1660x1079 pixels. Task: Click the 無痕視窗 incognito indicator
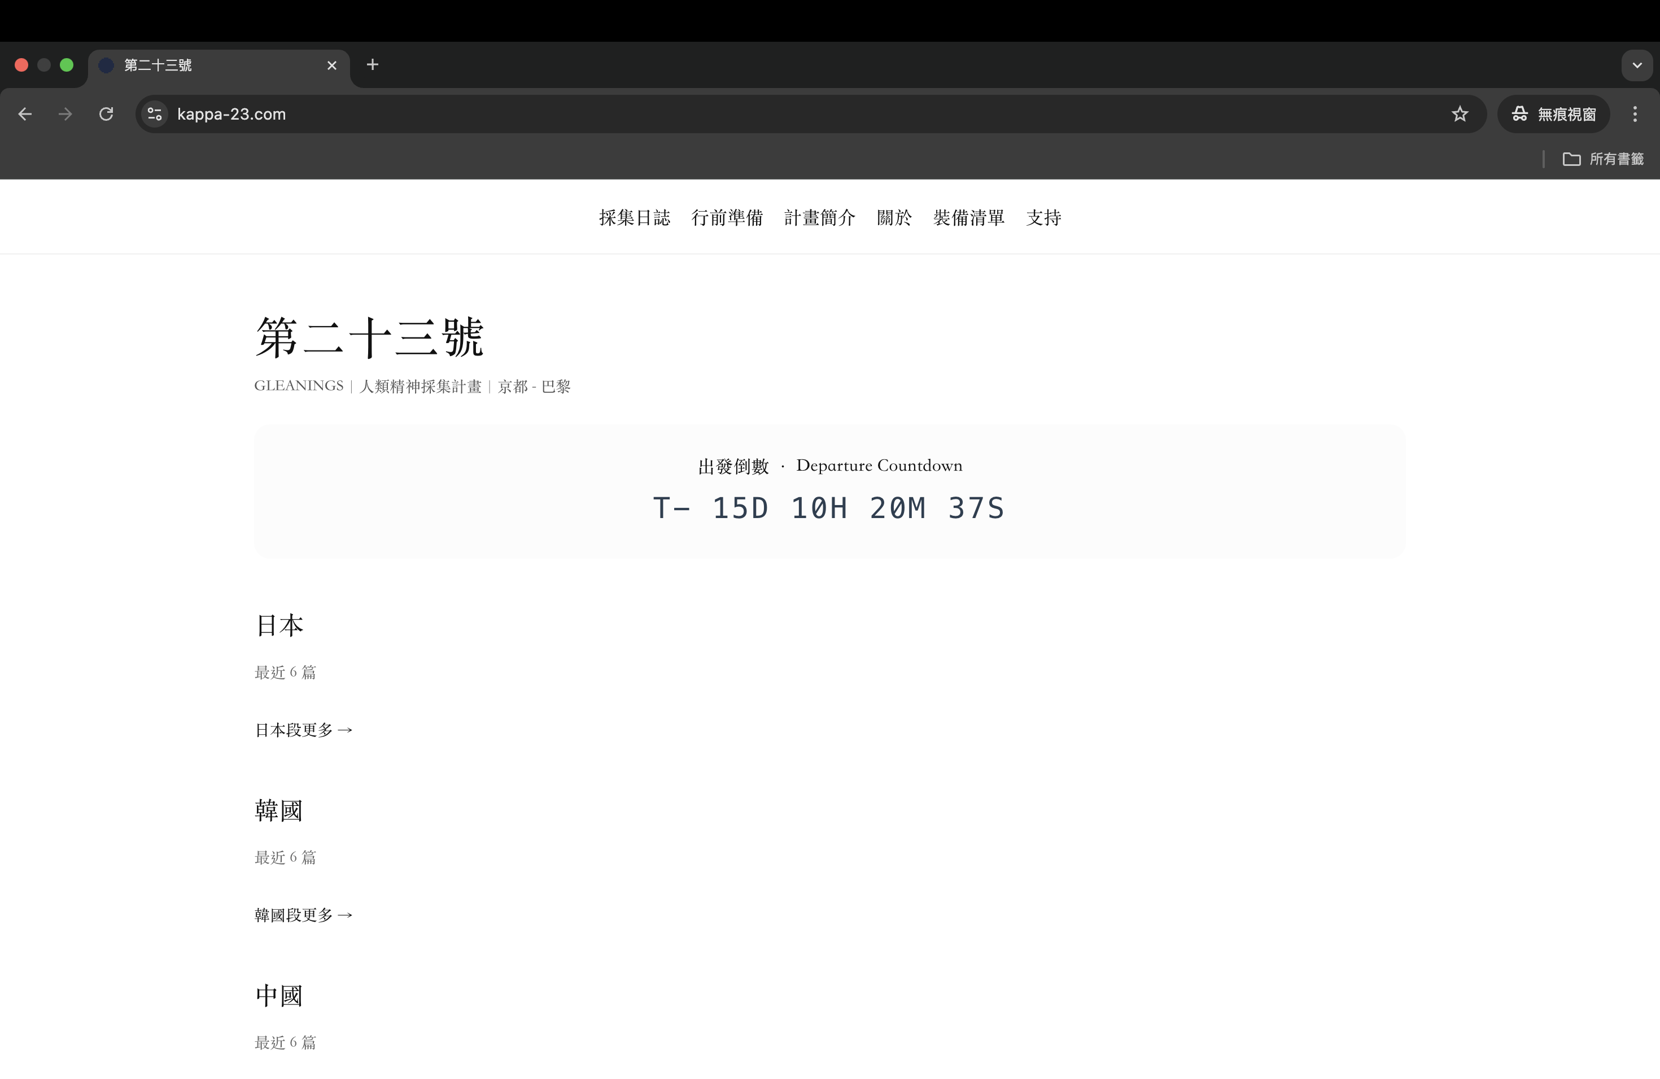(x=1553, y=115)
